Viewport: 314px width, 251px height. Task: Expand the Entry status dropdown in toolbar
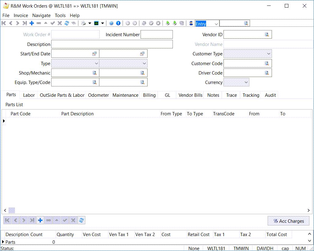216,24
